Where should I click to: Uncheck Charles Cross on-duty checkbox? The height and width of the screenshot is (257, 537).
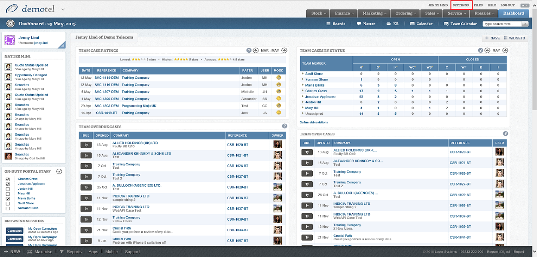[8, 179]
